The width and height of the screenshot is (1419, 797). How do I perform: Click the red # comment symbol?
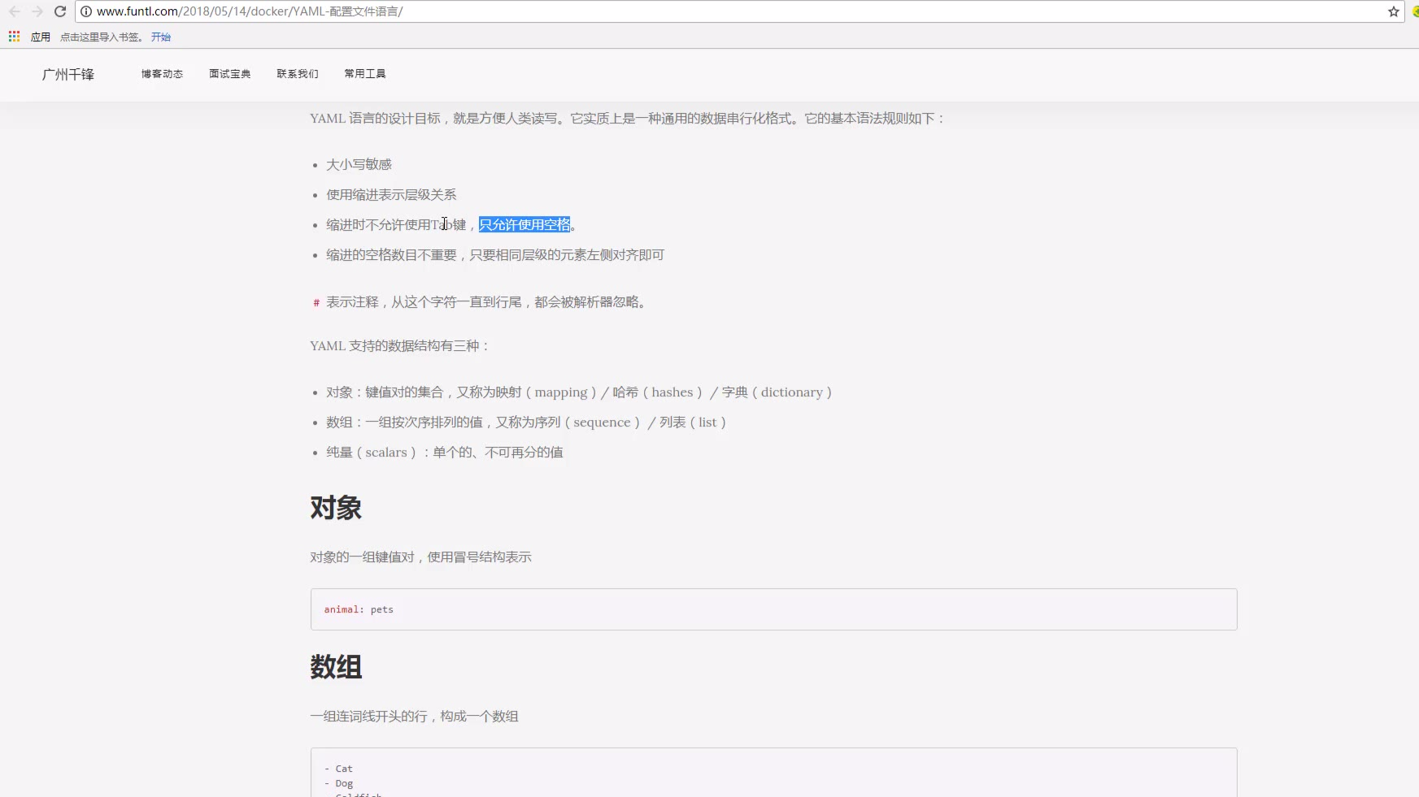tap(316, 303)
